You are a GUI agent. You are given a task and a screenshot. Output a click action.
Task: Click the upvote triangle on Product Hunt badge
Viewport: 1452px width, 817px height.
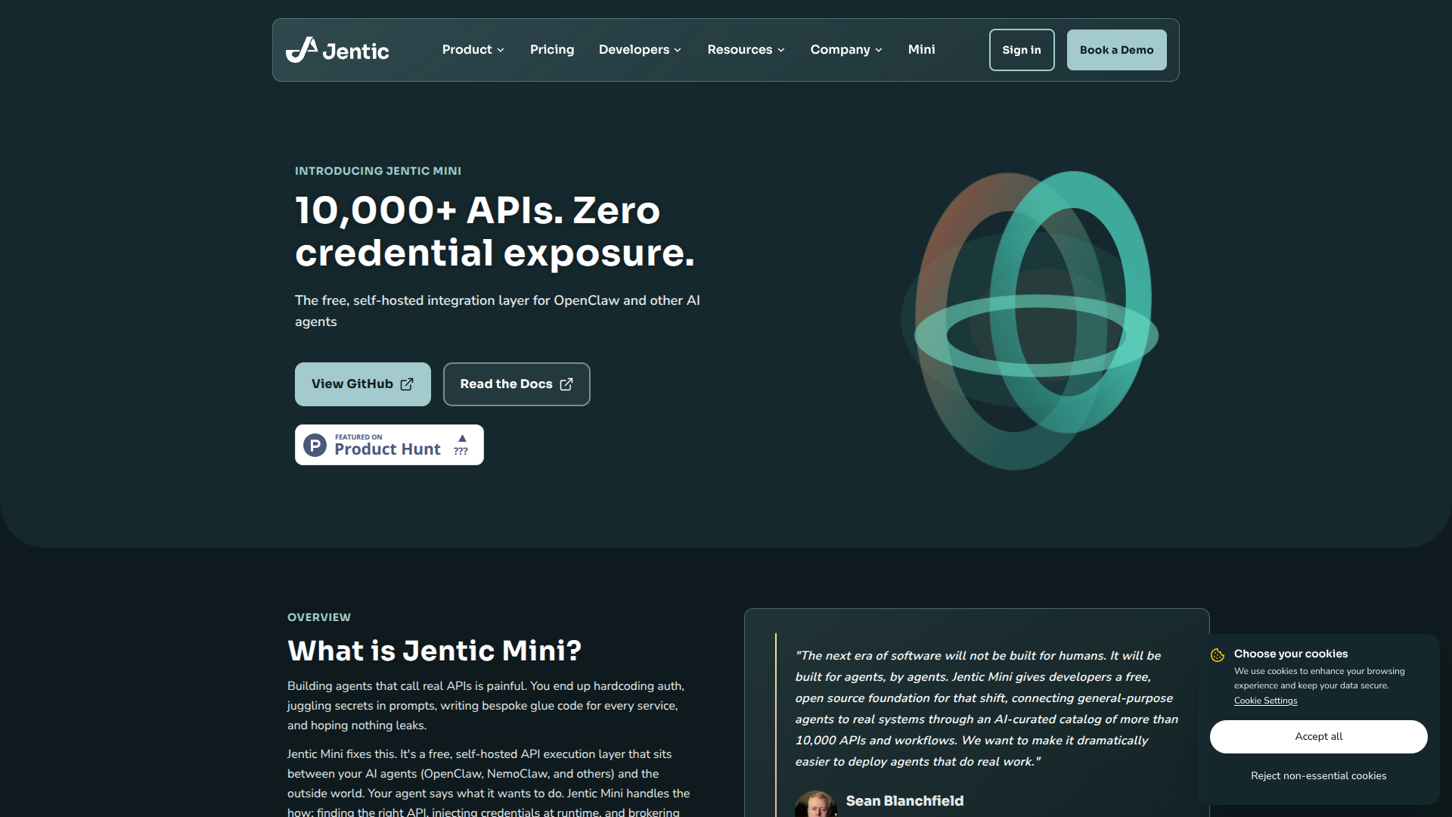point(461,438)
